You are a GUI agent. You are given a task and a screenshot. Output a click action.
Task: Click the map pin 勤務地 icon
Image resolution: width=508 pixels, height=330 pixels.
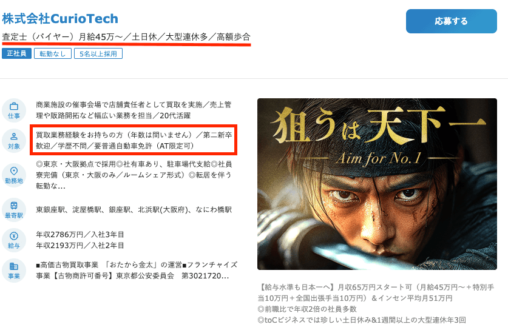[14, 175]
